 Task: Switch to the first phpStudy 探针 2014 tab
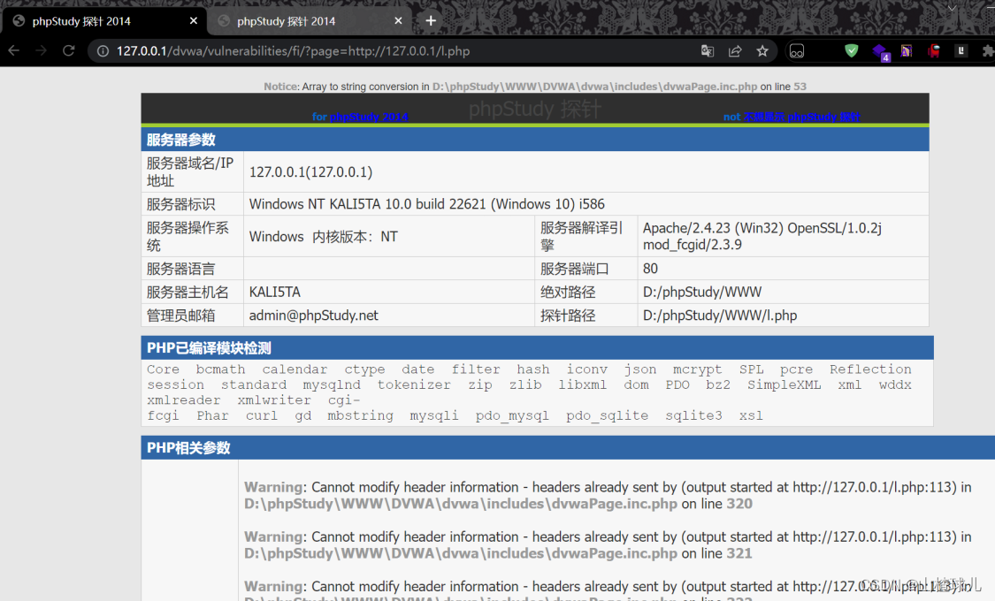click(x=104, y=21)
